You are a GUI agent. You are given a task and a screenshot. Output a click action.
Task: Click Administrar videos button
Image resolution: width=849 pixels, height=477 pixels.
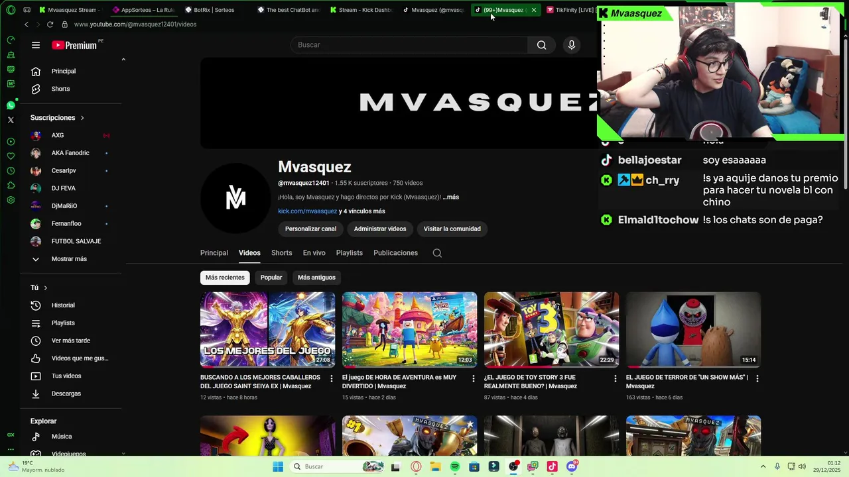tap(380, 229)
